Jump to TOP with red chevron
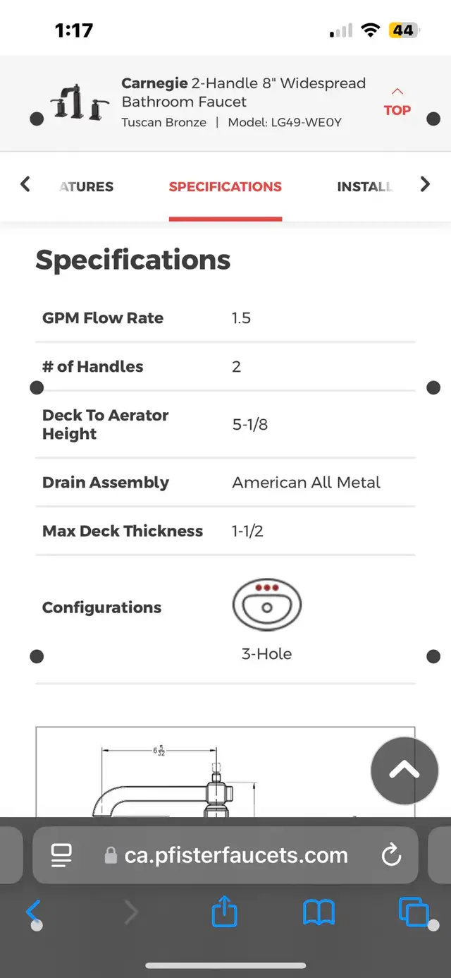 pos(397,102)
